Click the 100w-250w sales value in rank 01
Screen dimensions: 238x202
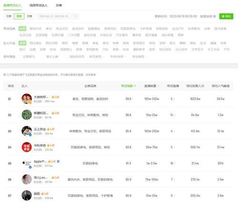coord(152,99)
